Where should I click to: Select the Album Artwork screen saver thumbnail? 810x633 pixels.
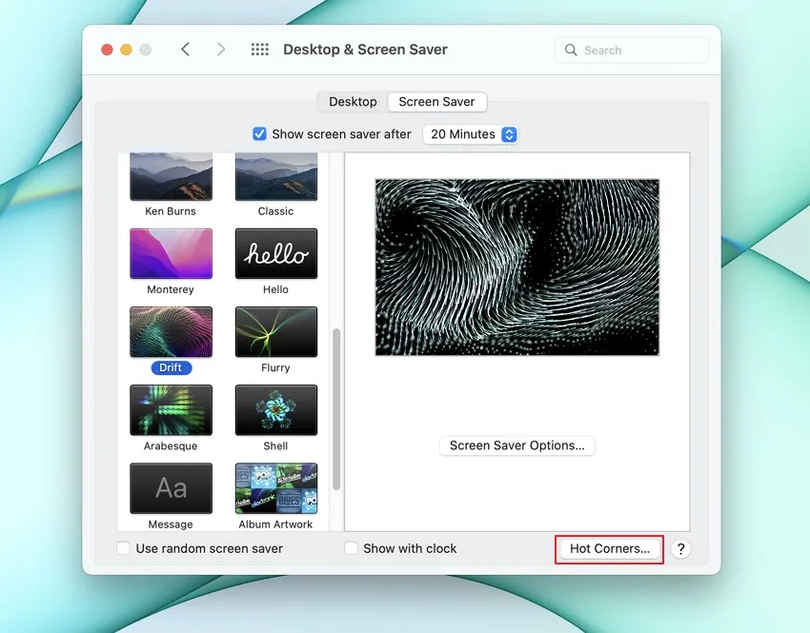pyautogui.click(x=276, y=488)
